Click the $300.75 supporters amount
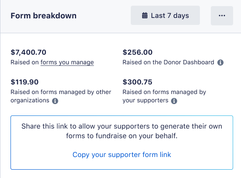This screenshot has height=178, width=241. (x=137, y=82)
